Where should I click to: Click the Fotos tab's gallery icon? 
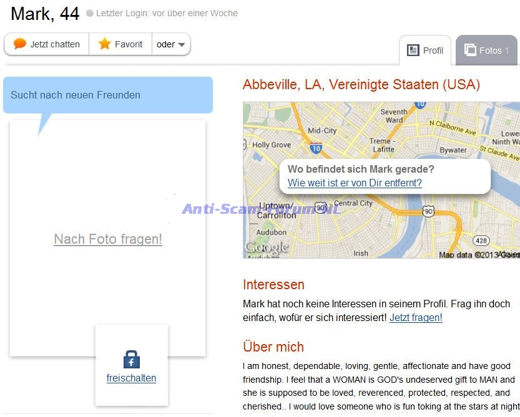(470, 50)
